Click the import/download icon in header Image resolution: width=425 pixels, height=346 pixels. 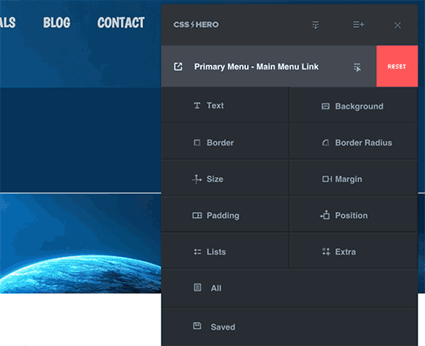click(x=315, y=24)
